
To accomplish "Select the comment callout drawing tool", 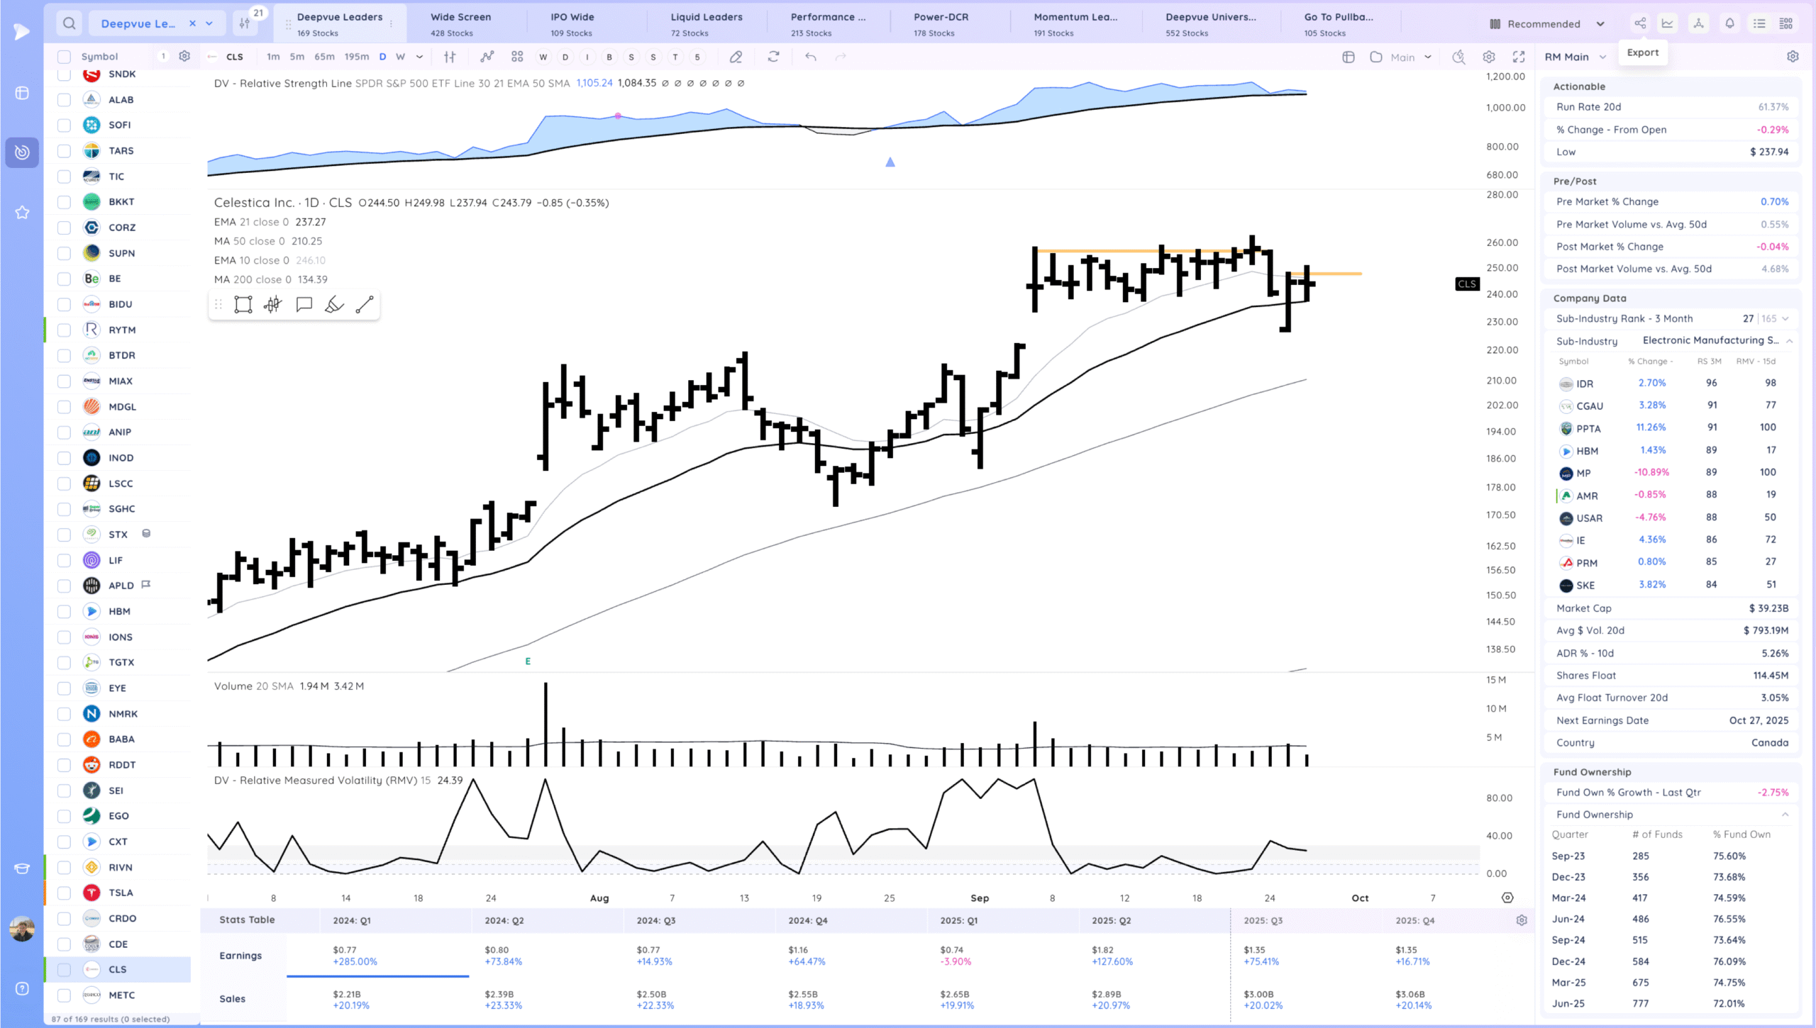I will point(304,305).
